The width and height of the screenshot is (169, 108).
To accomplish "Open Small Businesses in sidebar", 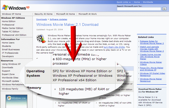I will 11,50.
